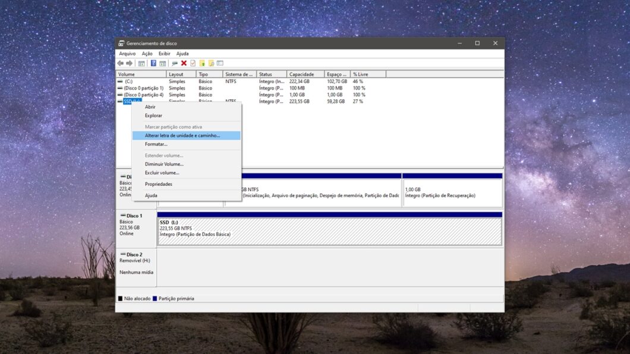The height and width of the screenshot is (354, 630).
Task: Click the show/hide console tree icon
Action: [141, 64]
